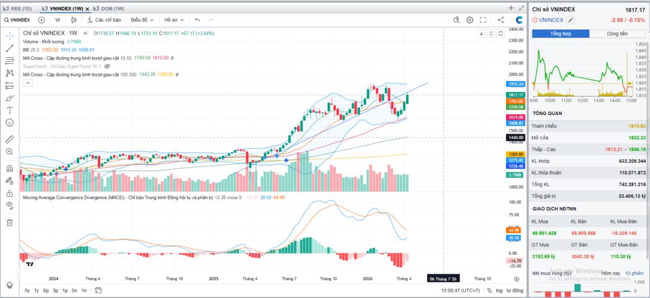Show the hidden SuperTrend indicator

107,66
